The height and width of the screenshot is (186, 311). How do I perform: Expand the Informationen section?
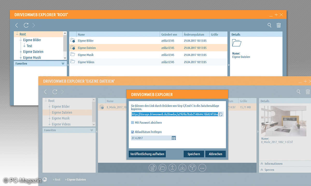[262, 164]
